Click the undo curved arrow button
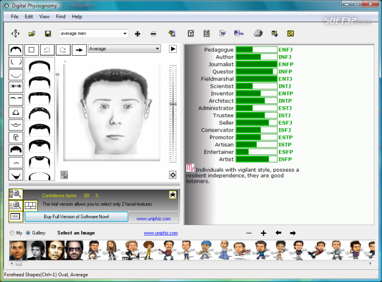 tap(47, 50)
